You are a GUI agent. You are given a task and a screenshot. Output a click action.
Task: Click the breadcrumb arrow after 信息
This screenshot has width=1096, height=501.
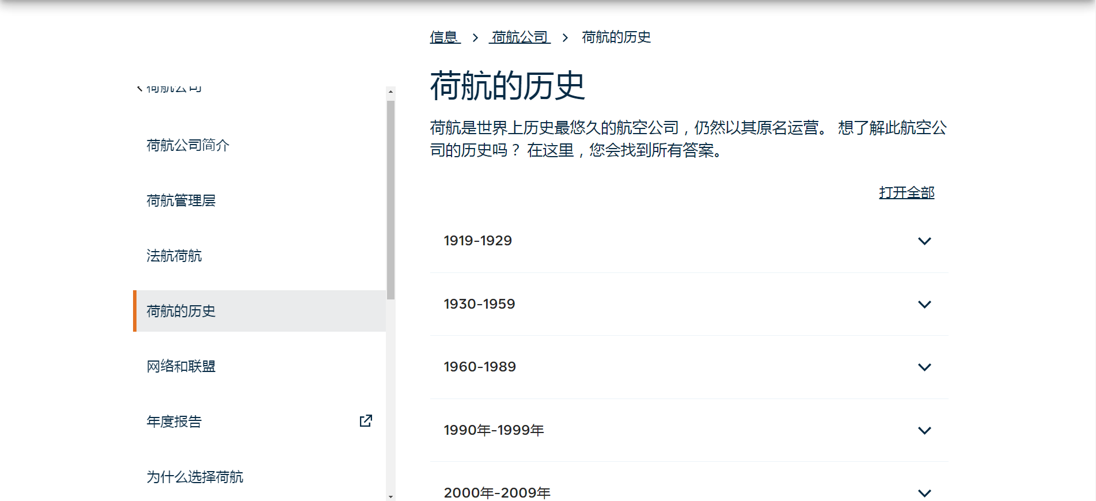475,37
